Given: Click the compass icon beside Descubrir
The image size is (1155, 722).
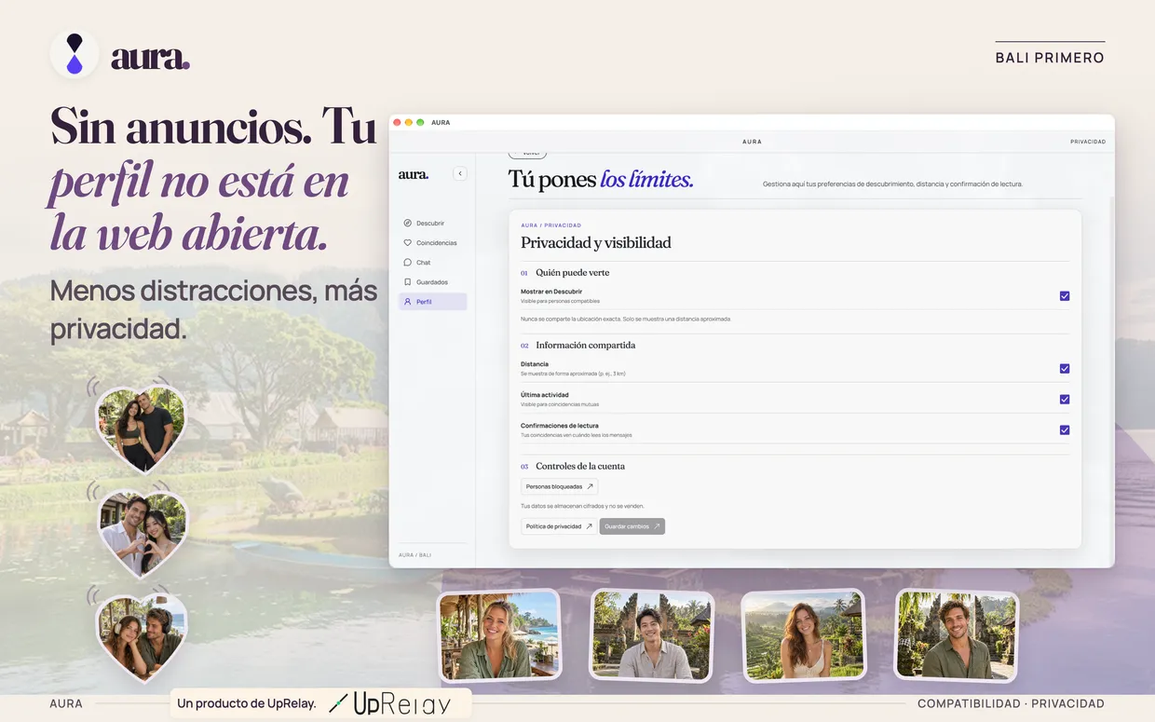Looking at the screenshot, I should [x=407, y=224].
